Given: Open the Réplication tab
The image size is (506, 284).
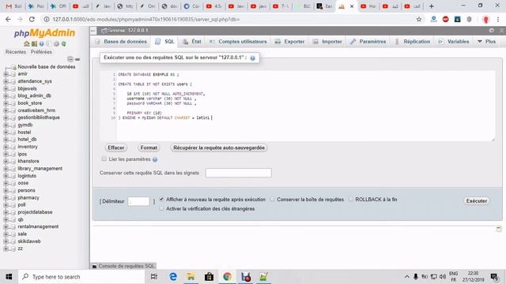Looking at the screenshot, I should (413, 42).
